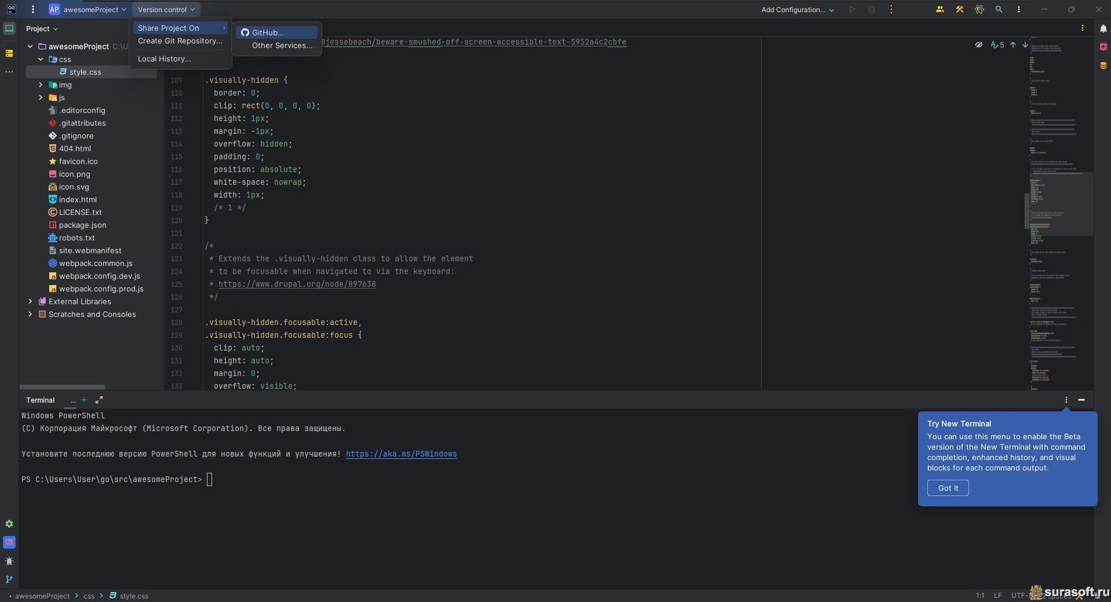Viewport: 1111px width, 602px height.
Task: Open index.html in project tree
Action: [77, 199]
